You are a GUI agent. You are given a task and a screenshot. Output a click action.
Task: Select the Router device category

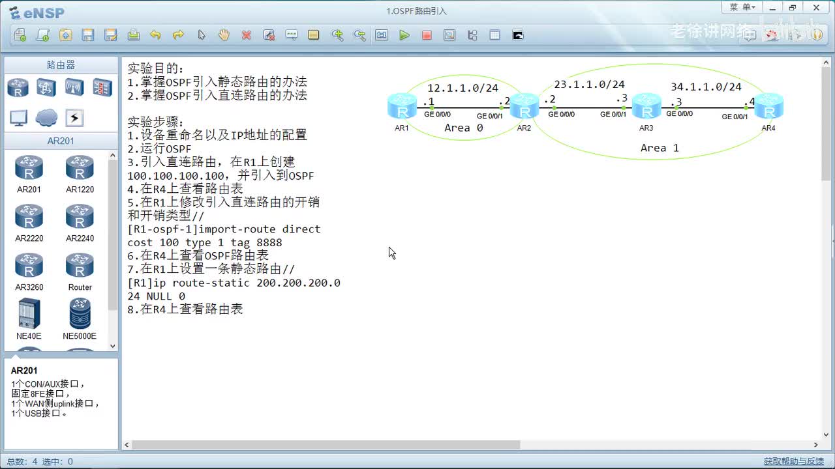pyautogui.click(x=18, y=87)
